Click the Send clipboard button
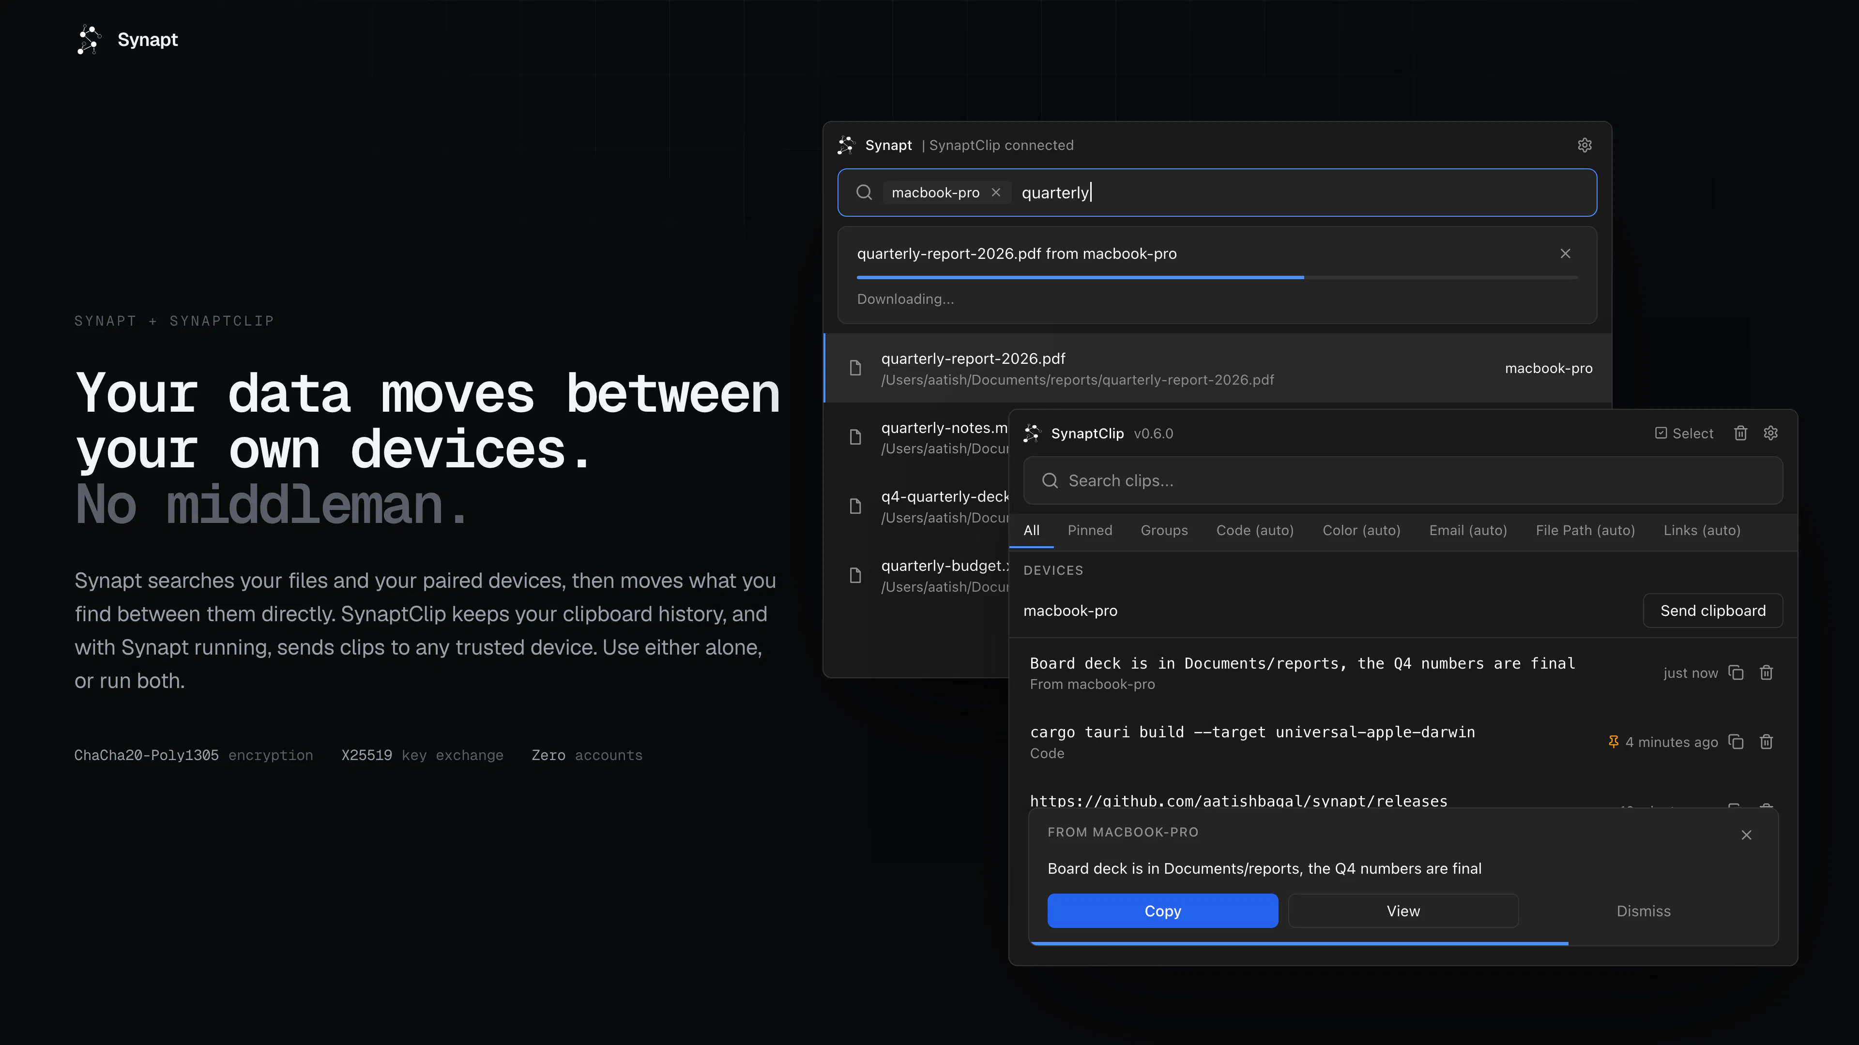This screenshot has height=1045, width=1859. (1712, 611)
